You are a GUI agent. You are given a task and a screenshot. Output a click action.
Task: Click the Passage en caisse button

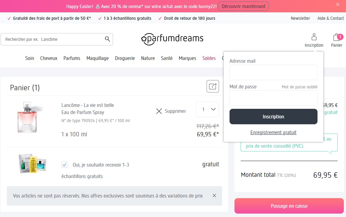289,206
